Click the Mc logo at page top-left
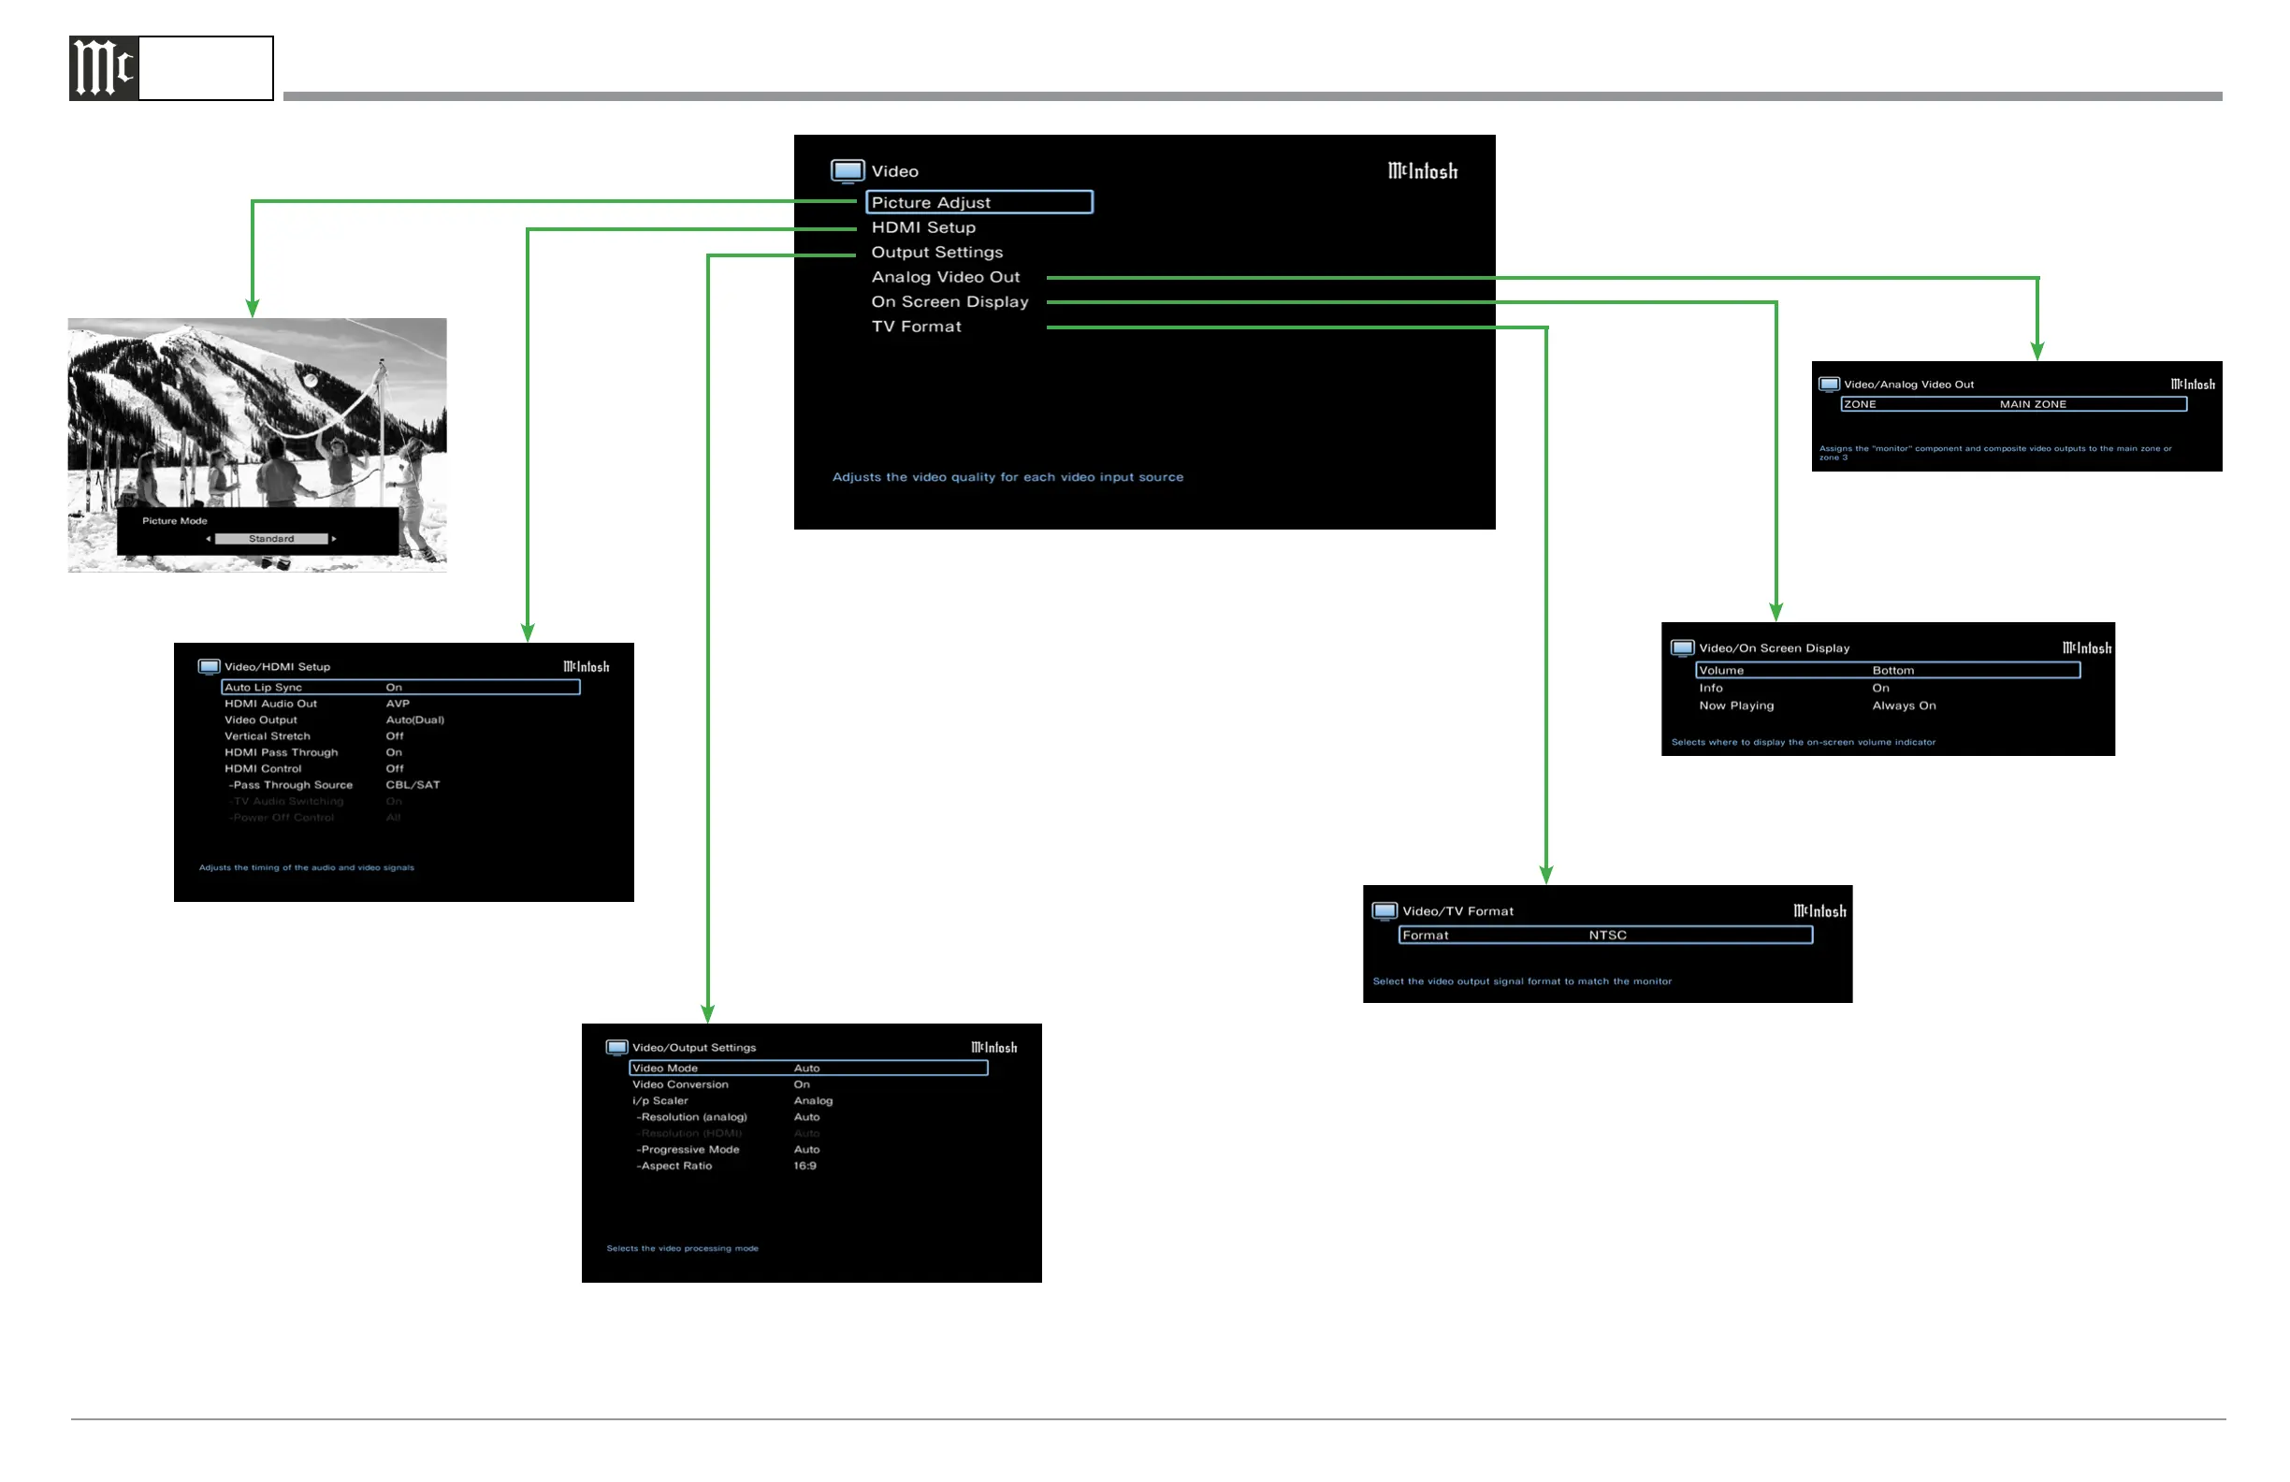2290x1482 pixels. click(104, 68)
